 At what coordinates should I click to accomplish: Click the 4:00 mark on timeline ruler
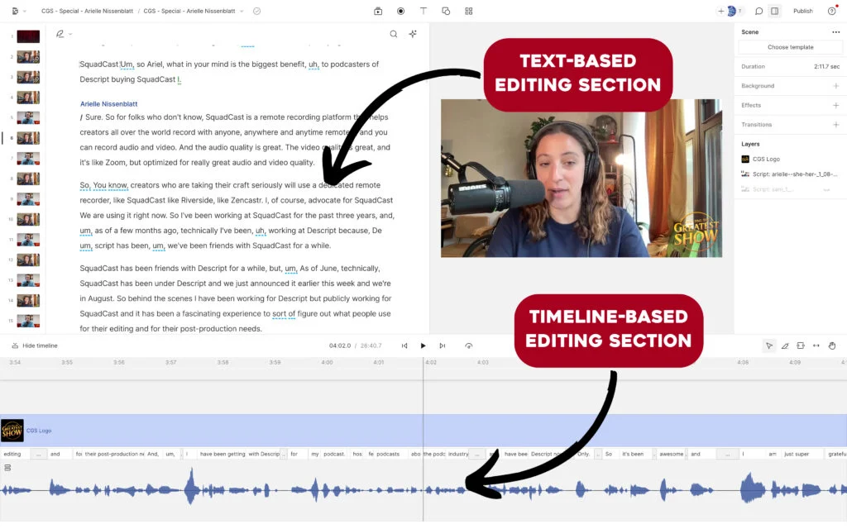(x=327, y=362)
